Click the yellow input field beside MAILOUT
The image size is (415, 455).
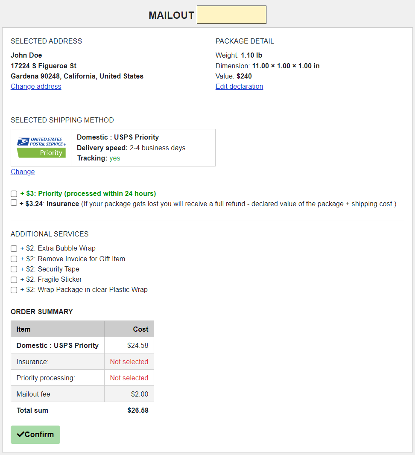(x=231, y=15)
